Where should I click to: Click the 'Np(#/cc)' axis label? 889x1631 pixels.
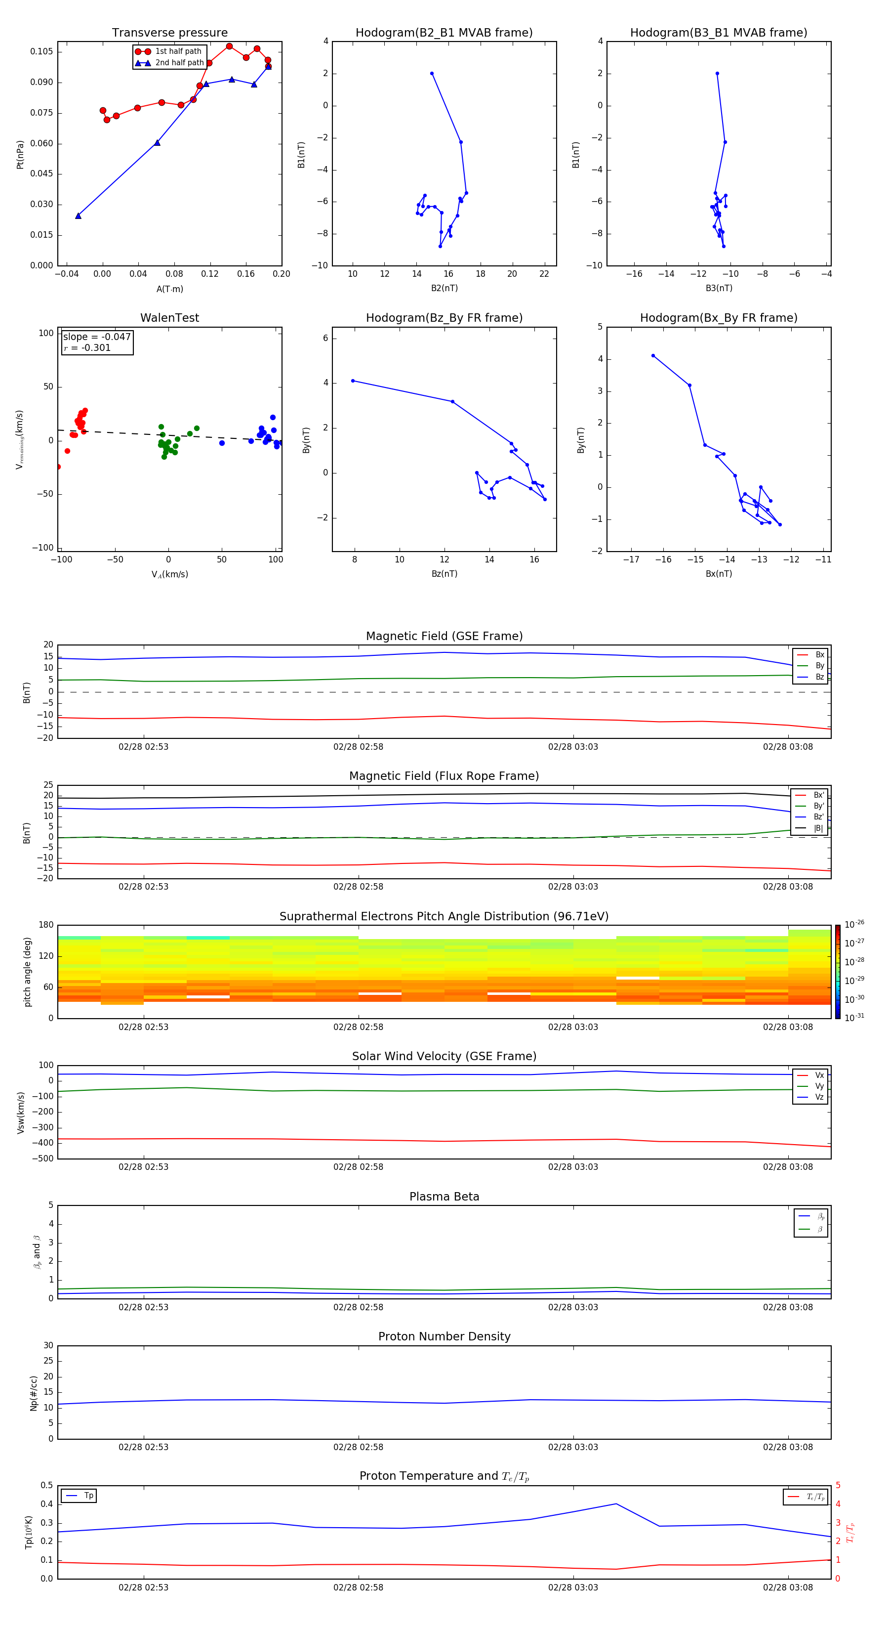34,1393
